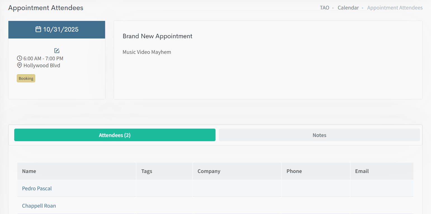
Task: Click the calendar icon beside 10/31/2025
Action: 38,29
